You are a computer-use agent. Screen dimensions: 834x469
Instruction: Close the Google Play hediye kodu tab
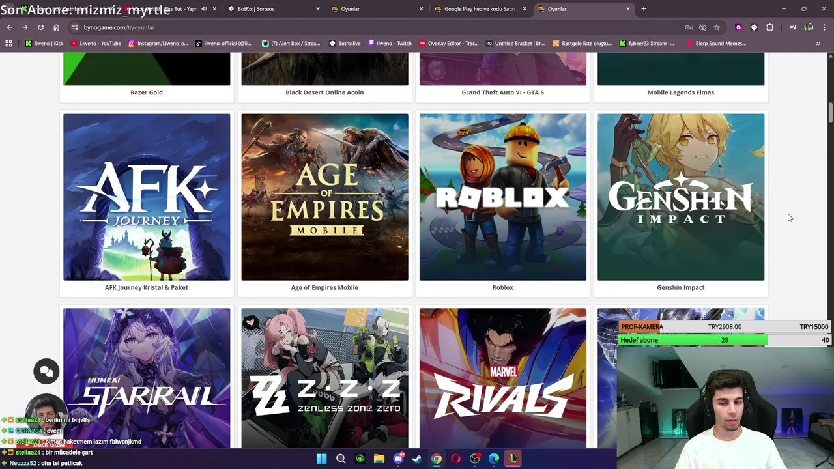pyautogui.click(x=525, y=9)
